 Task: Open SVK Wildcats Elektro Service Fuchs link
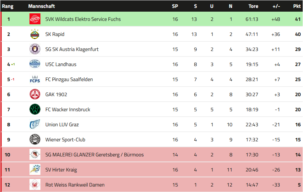(x=83, y=19)
